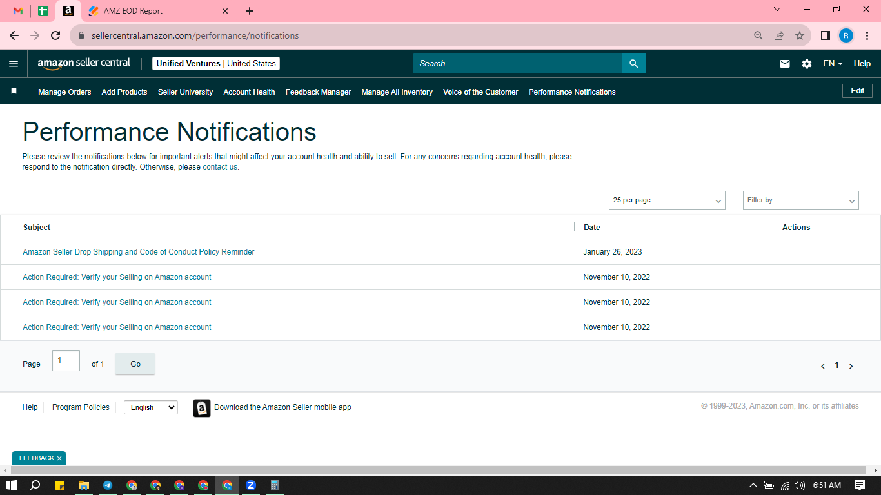Open Program Policies in footer

pyautogui.click(x=81, y=407)
